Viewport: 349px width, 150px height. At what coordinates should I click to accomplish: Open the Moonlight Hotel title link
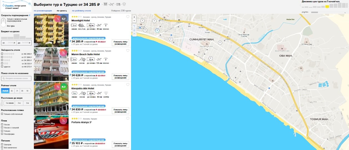pyautogui.click(x=81, y=21)
